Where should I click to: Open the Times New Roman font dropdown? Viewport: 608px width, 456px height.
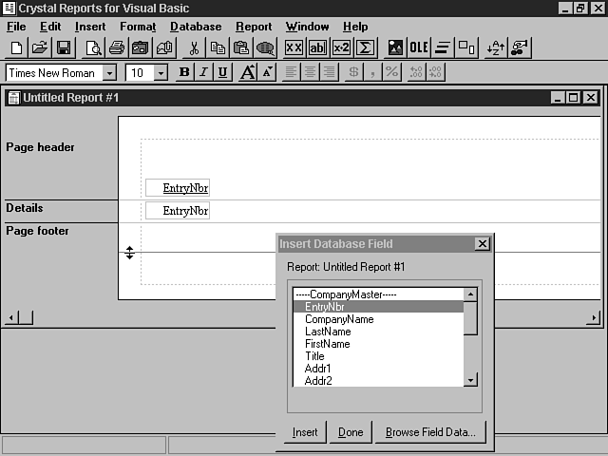[x=109, y=73]
